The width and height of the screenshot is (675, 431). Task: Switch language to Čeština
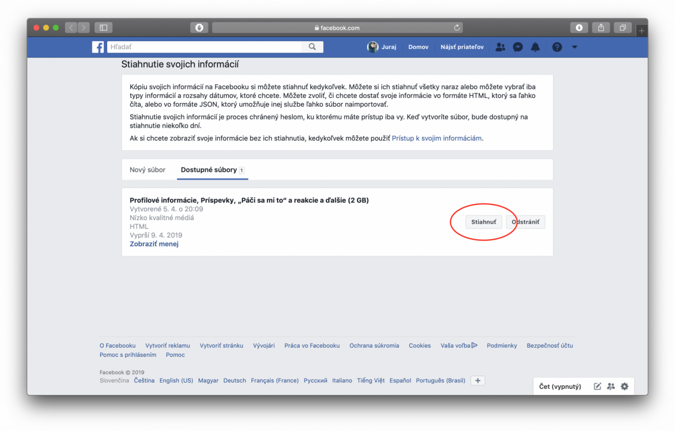tap(144, 380)
